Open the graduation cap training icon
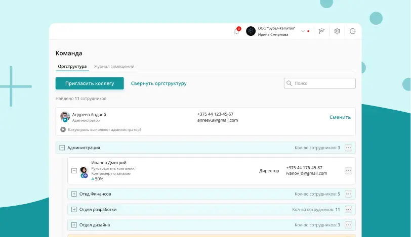Image resolution: width=411 pixels, height=237 pixels. (x=321, y=31)
